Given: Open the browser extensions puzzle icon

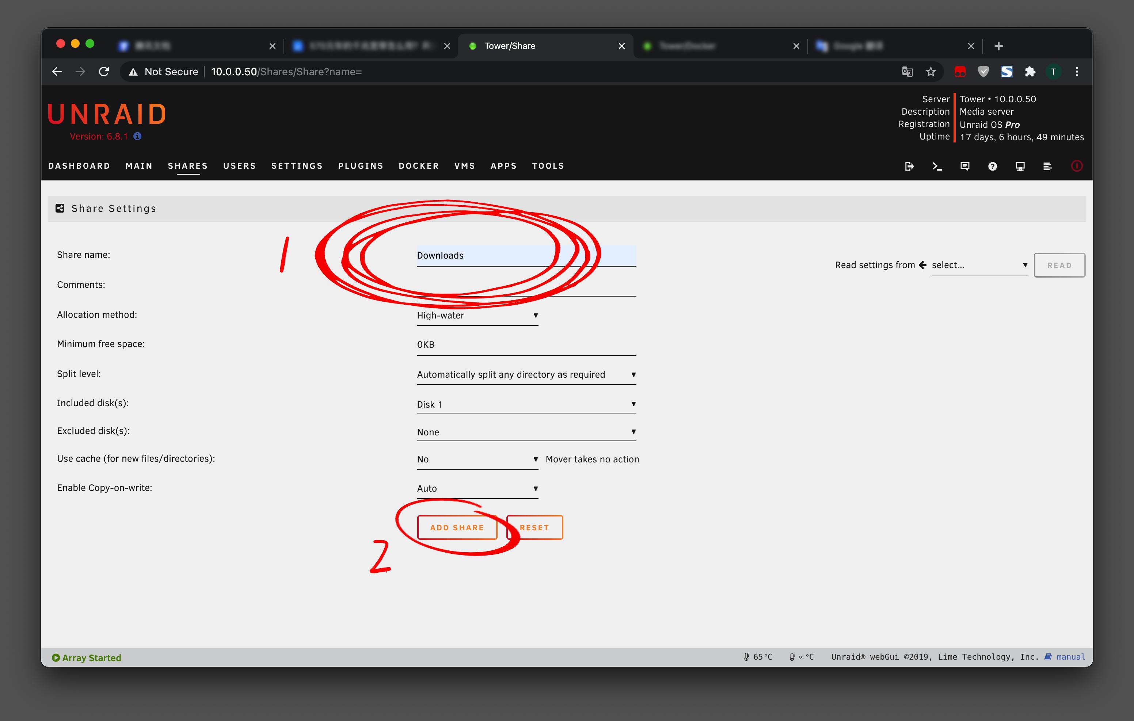Looking at the screenshot, I should (x=1030, y=72).
